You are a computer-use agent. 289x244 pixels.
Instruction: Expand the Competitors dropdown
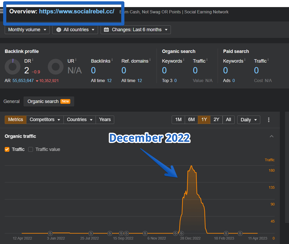tap(45, 120)
